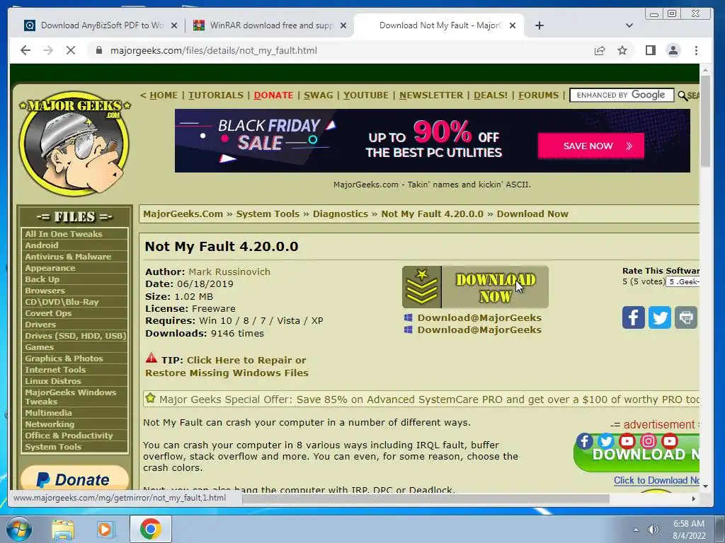725x543 pixels.
Task: Click the horizontal scrollbar right arrow
Action: [694, 498]
